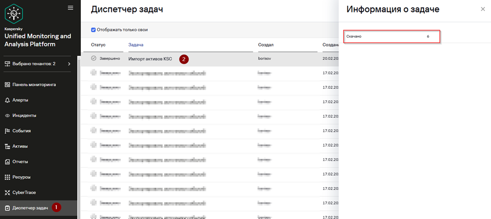Click the Диспетчер задач page title
This screenshot has width=491, height=219.
tap(127, 9)
